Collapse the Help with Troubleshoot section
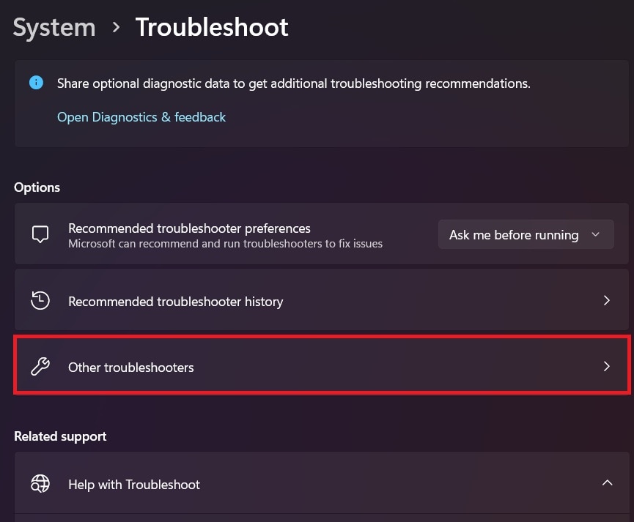This screenshot has width=634, height=522. point(606,483)
